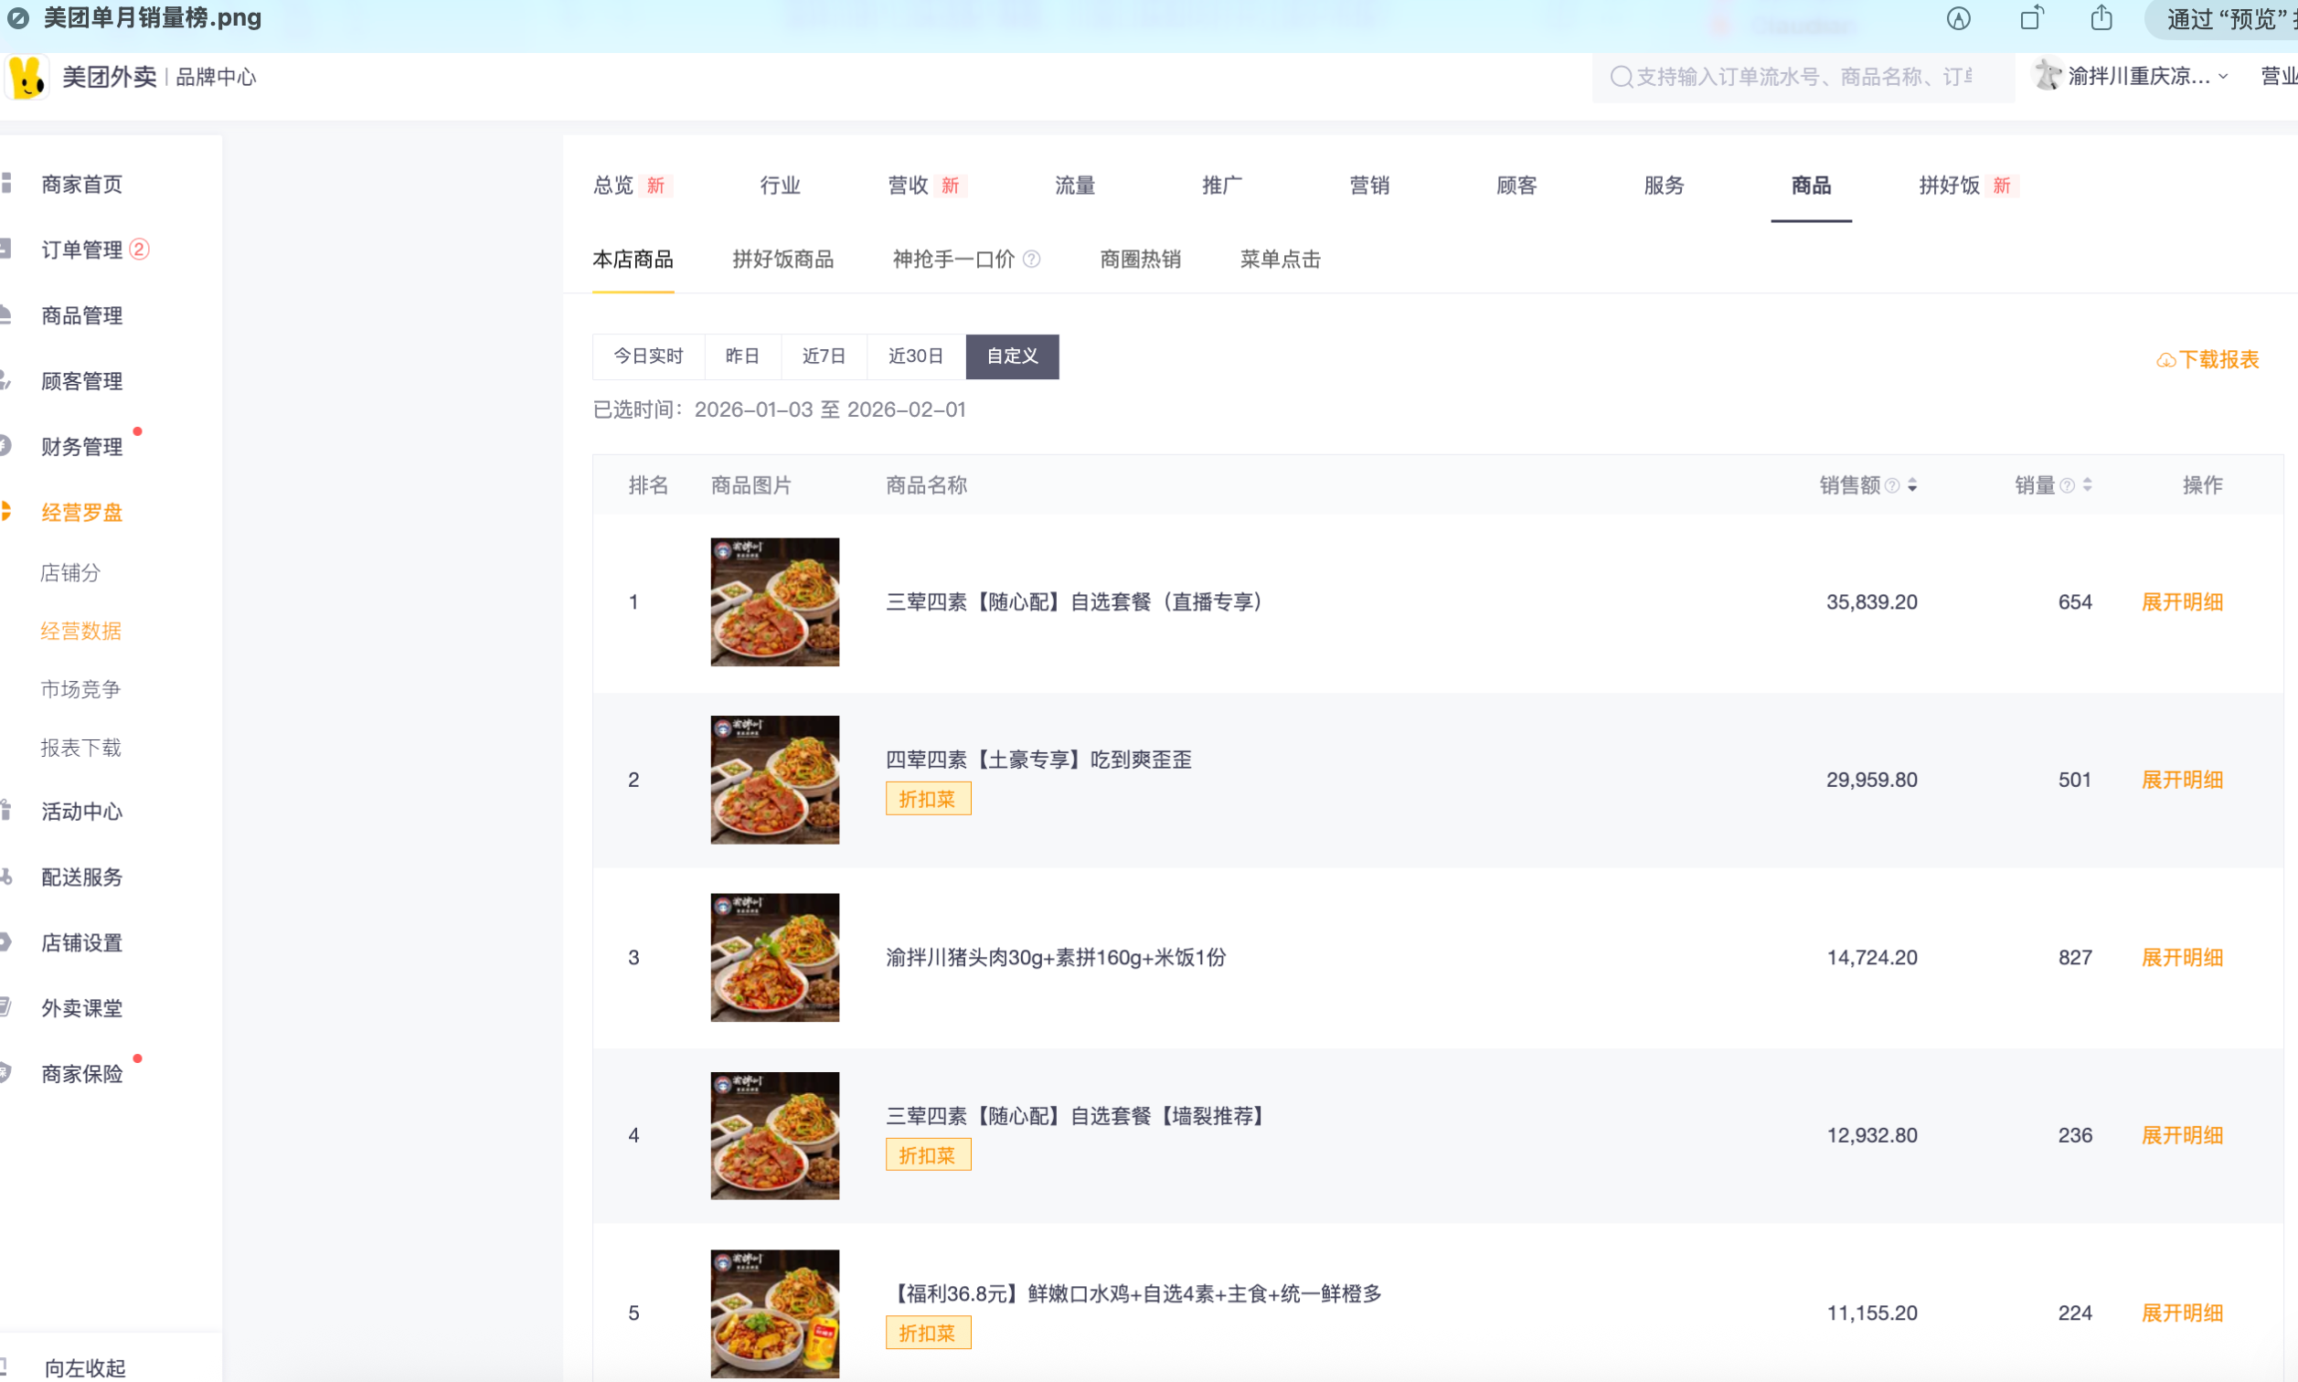Select the 今日实时 date range
Screen dimensions: 2298x1382
648,356
